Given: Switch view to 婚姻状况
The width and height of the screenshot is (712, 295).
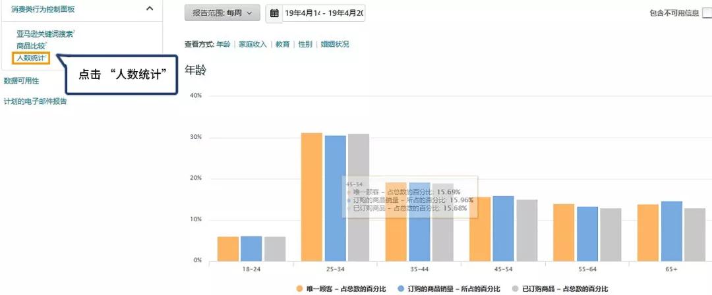Looking at the screenshot, I should coord(334,44).
